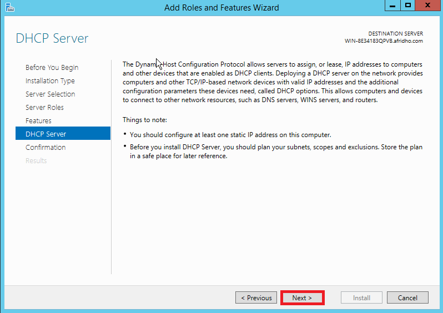Maximize the wizard window
Viewport: 443px width, 313px height.
click(407, 6)
